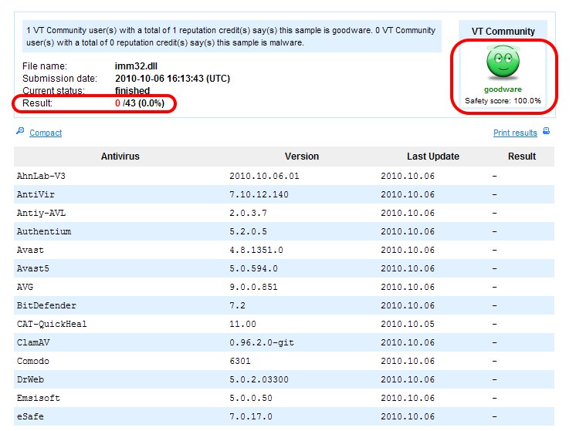Open the Compact view link
The height and width of the screenshot is (431, 576).
[46, 133]
